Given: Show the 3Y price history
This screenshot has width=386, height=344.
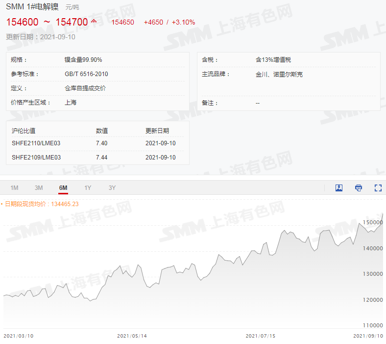Looking at the screenshot, I should [112, 188].
